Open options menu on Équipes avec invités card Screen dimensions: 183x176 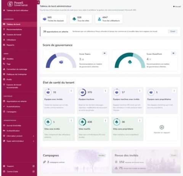[x=71, y=91]
